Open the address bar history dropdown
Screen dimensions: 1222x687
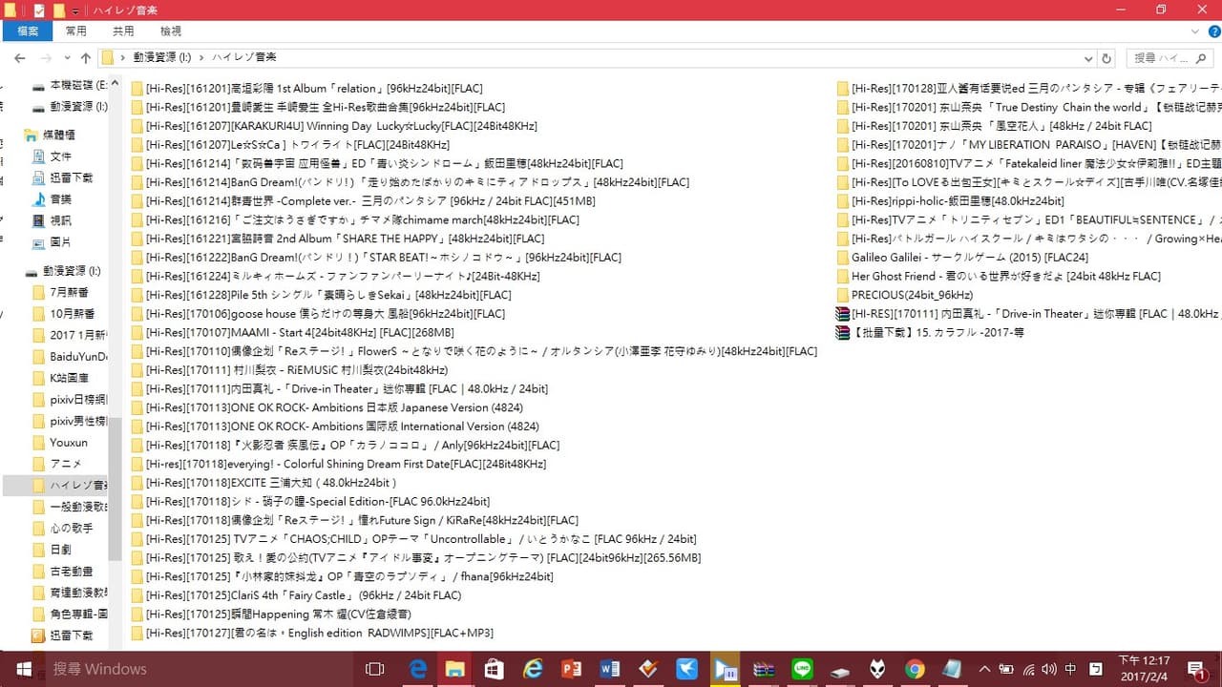1090,58
